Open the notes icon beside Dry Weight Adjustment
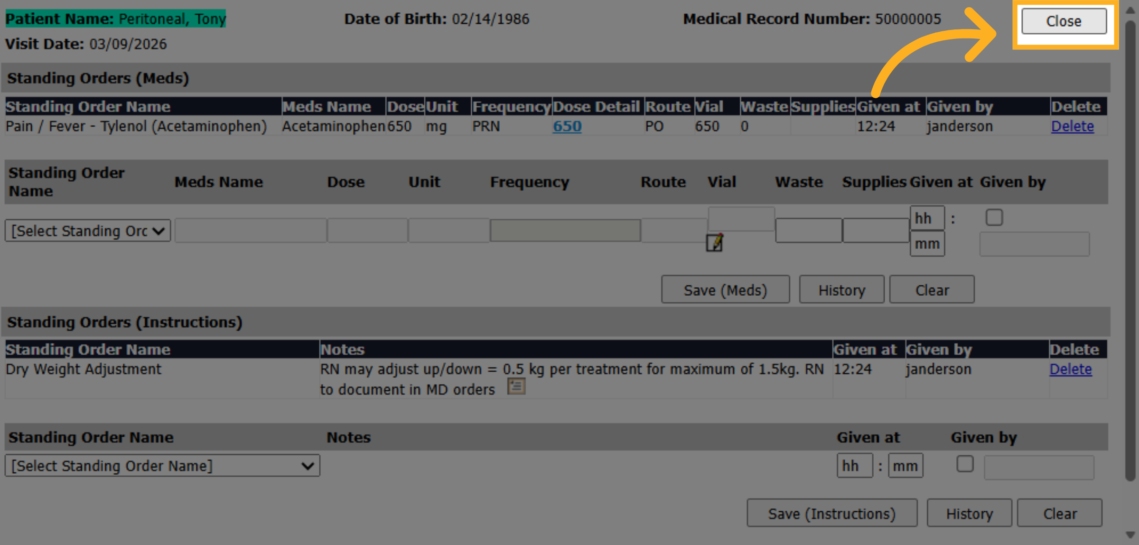 (516, 386)
